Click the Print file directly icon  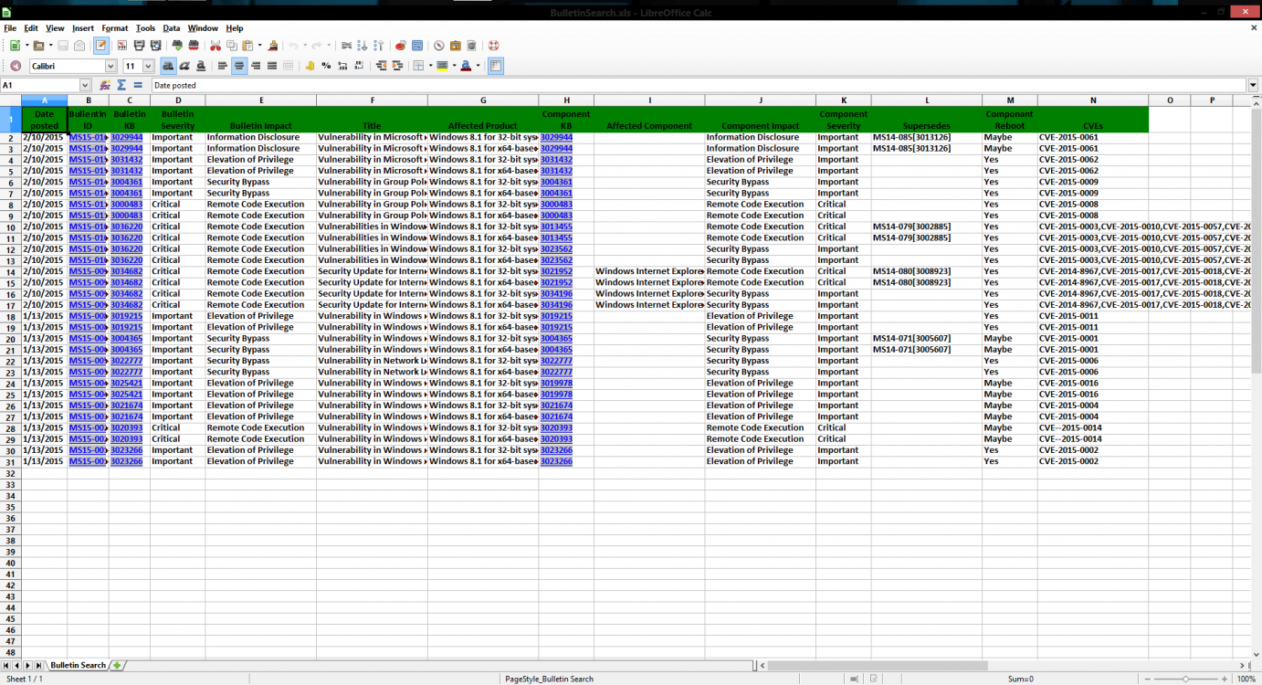pos(139,45)
